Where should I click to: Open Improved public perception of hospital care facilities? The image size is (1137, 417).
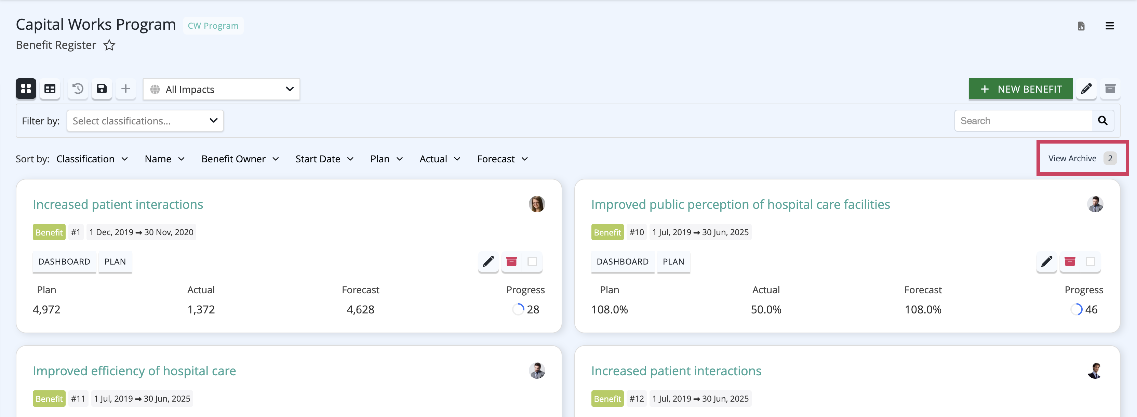click(741, 204)
